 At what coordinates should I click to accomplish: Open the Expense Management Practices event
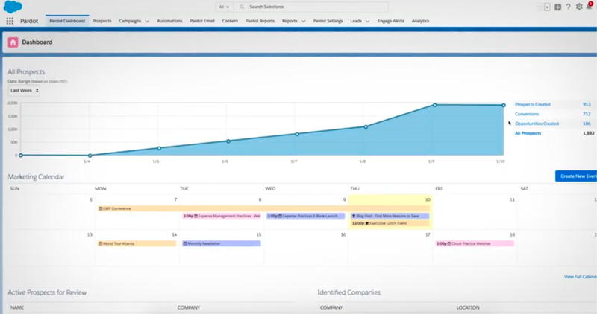click(222, 216)
